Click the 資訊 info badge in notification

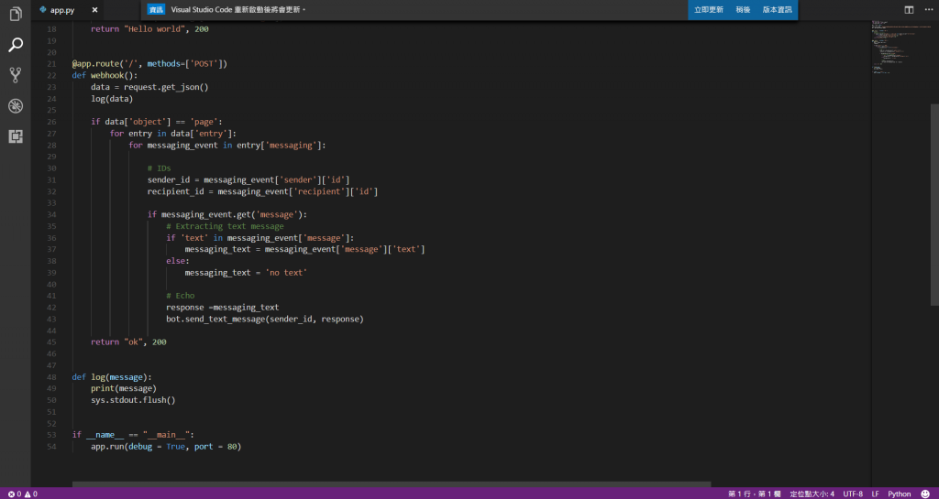[156, 9]
